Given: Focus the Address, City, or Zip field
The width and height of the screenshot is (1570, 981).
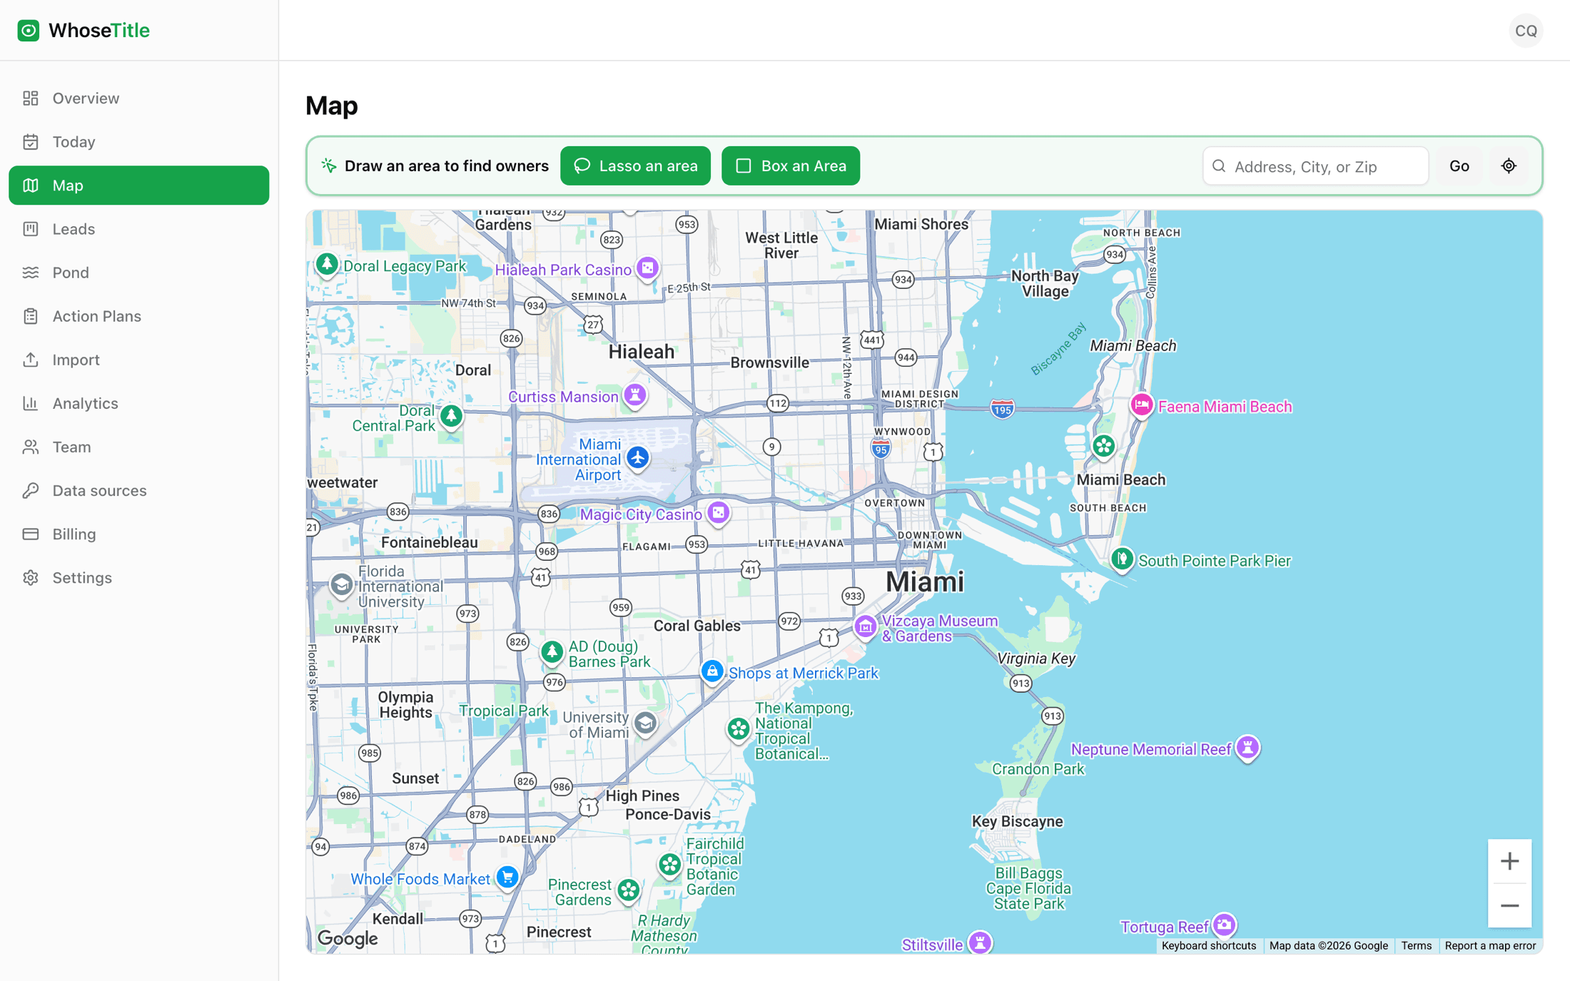Looking at the screenshot, I should tap(1315, 166).
